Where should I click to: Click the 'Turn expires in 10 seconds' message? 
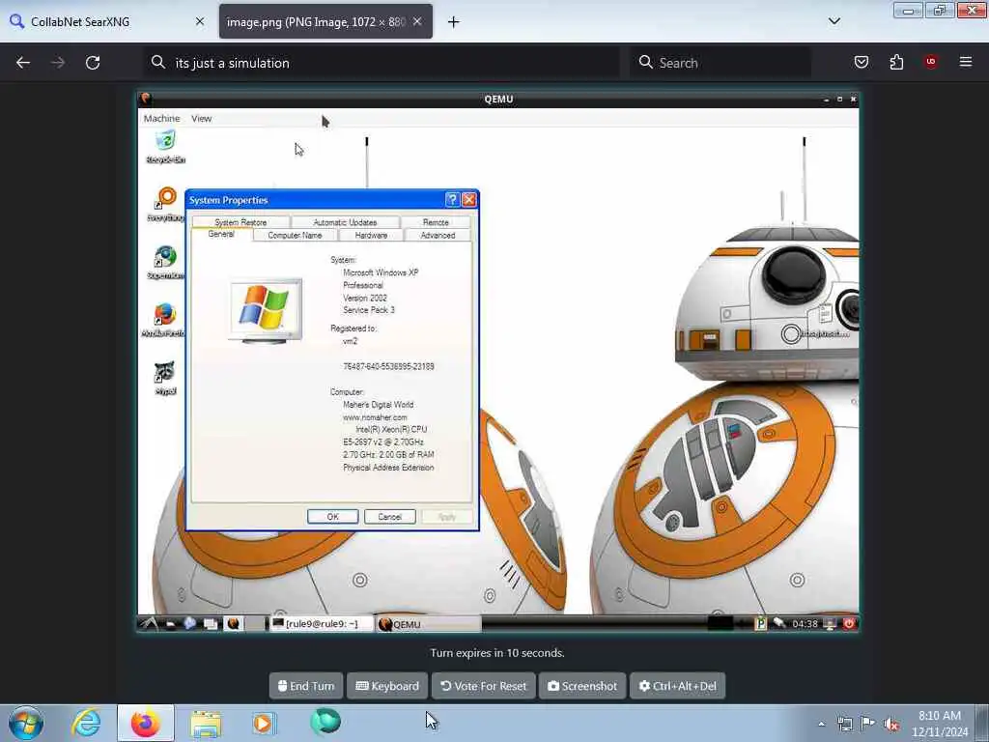point(497,653)
